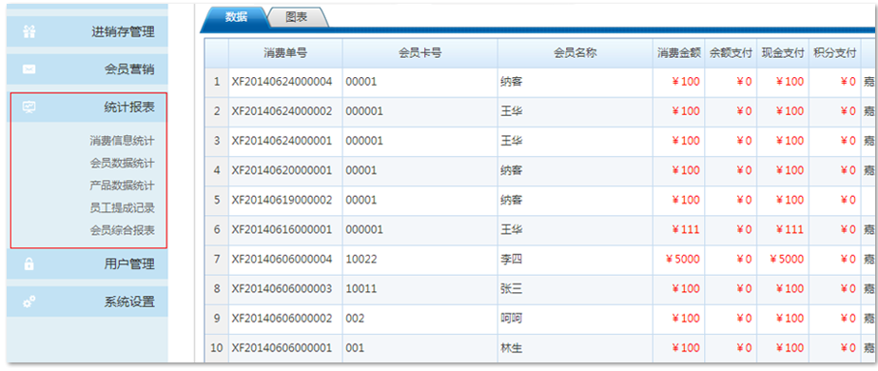This screenshot has width=878, height=371.
Task: Select order XF20140624000004
Action: 282,82
